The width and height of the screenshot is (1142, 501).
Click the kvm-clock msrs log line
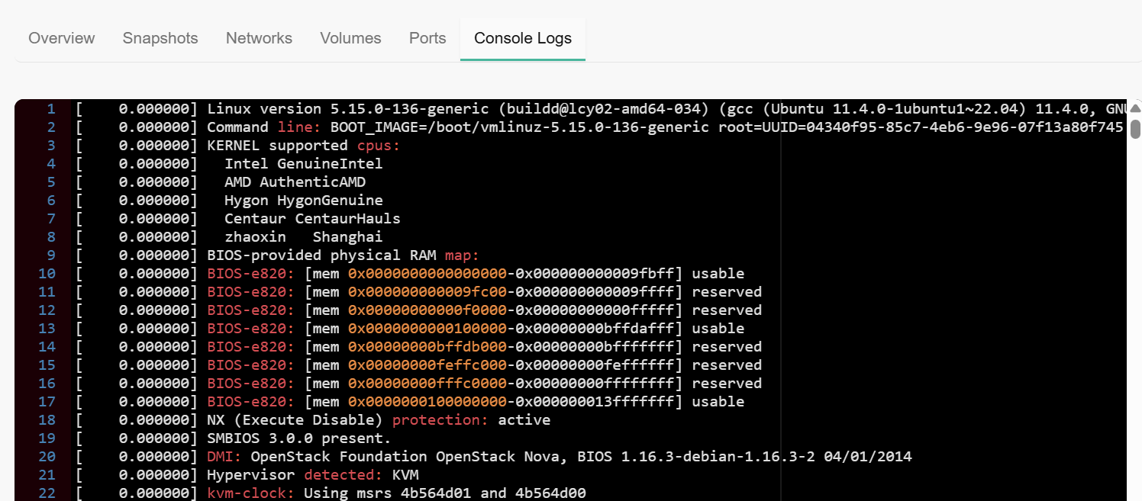click(x=396, y=493)
